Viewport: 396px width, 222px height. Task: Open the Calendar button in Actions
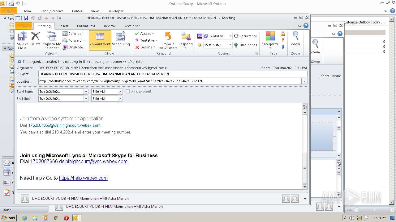coord(73,34)
